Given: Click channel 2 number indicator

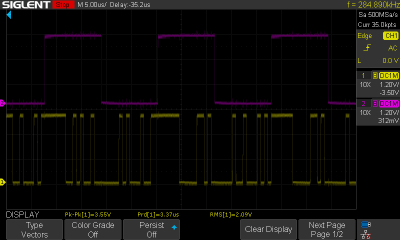Looking at the screenshot, I should [363, 103].
